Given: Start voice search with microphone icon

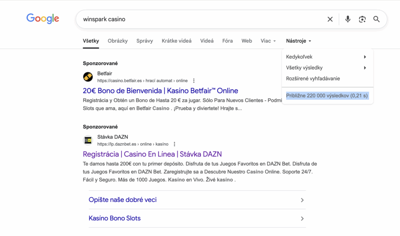Looking at the screenshot, I should (x=348, y=19).
